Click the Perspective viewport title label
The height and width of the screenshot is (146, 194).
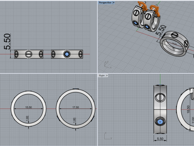105,2
